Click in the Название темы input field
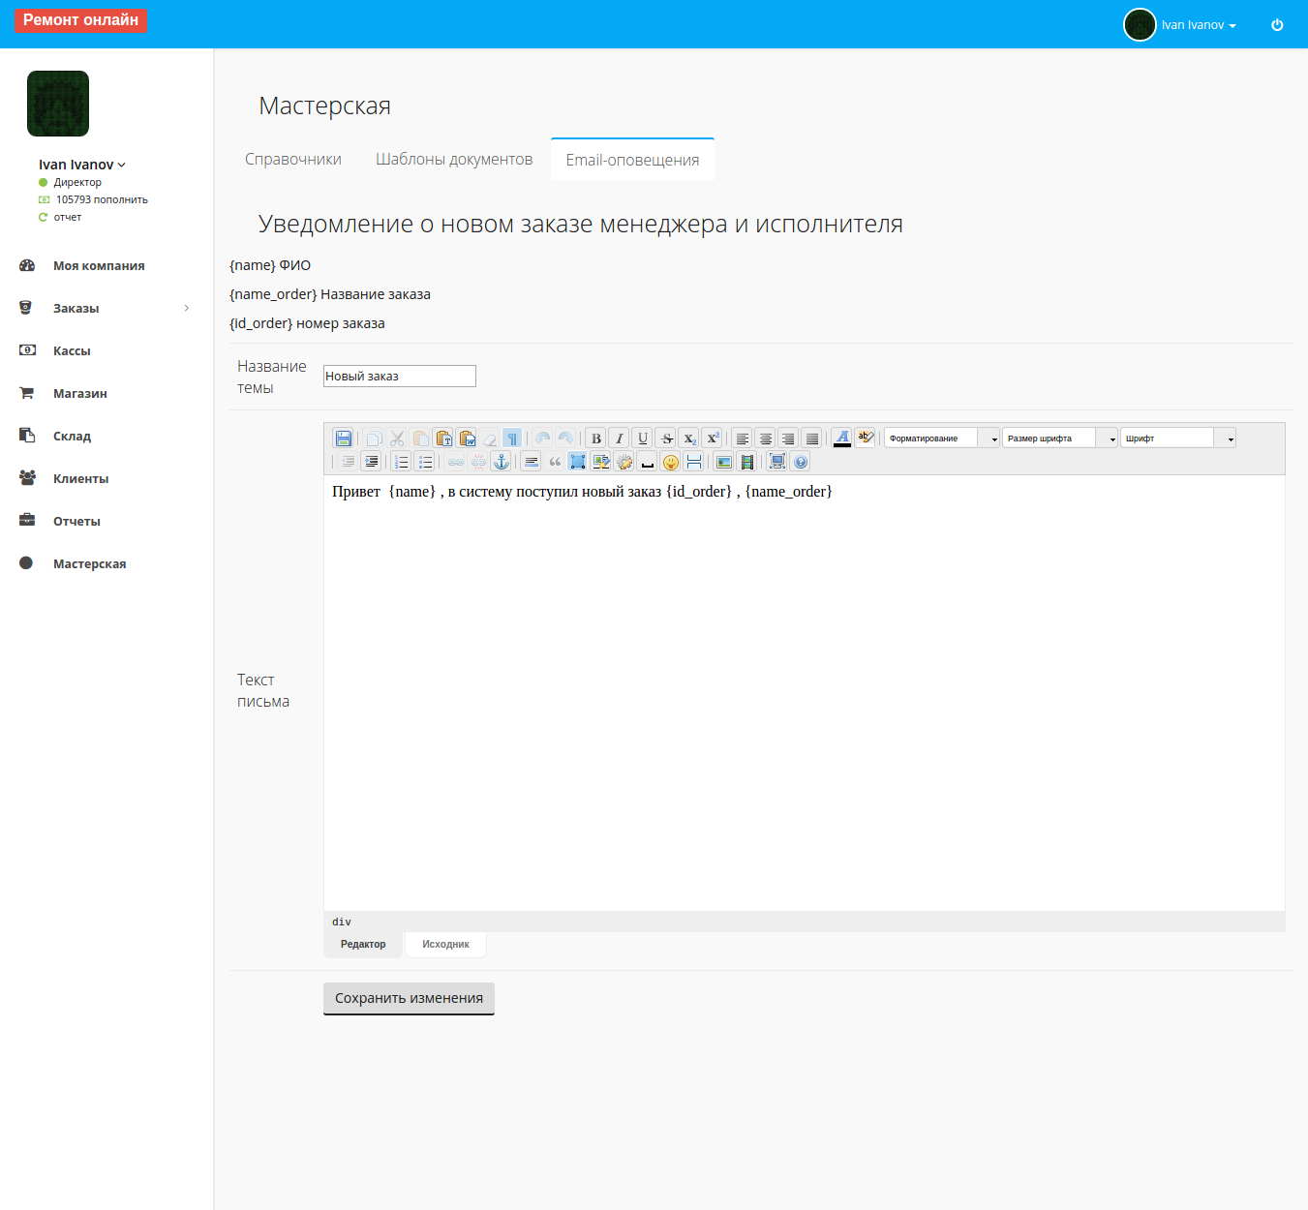1308x1210 pixels. click(400, 376)
